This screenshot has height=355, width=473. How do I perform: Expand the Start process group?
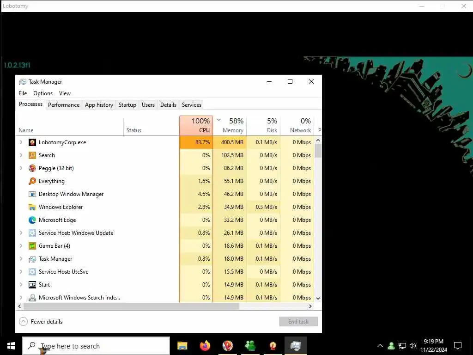tap(21, 285)
